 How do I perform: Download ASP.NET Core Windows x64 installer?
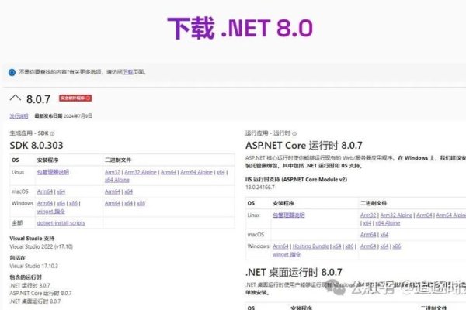(x=337, y=246)
